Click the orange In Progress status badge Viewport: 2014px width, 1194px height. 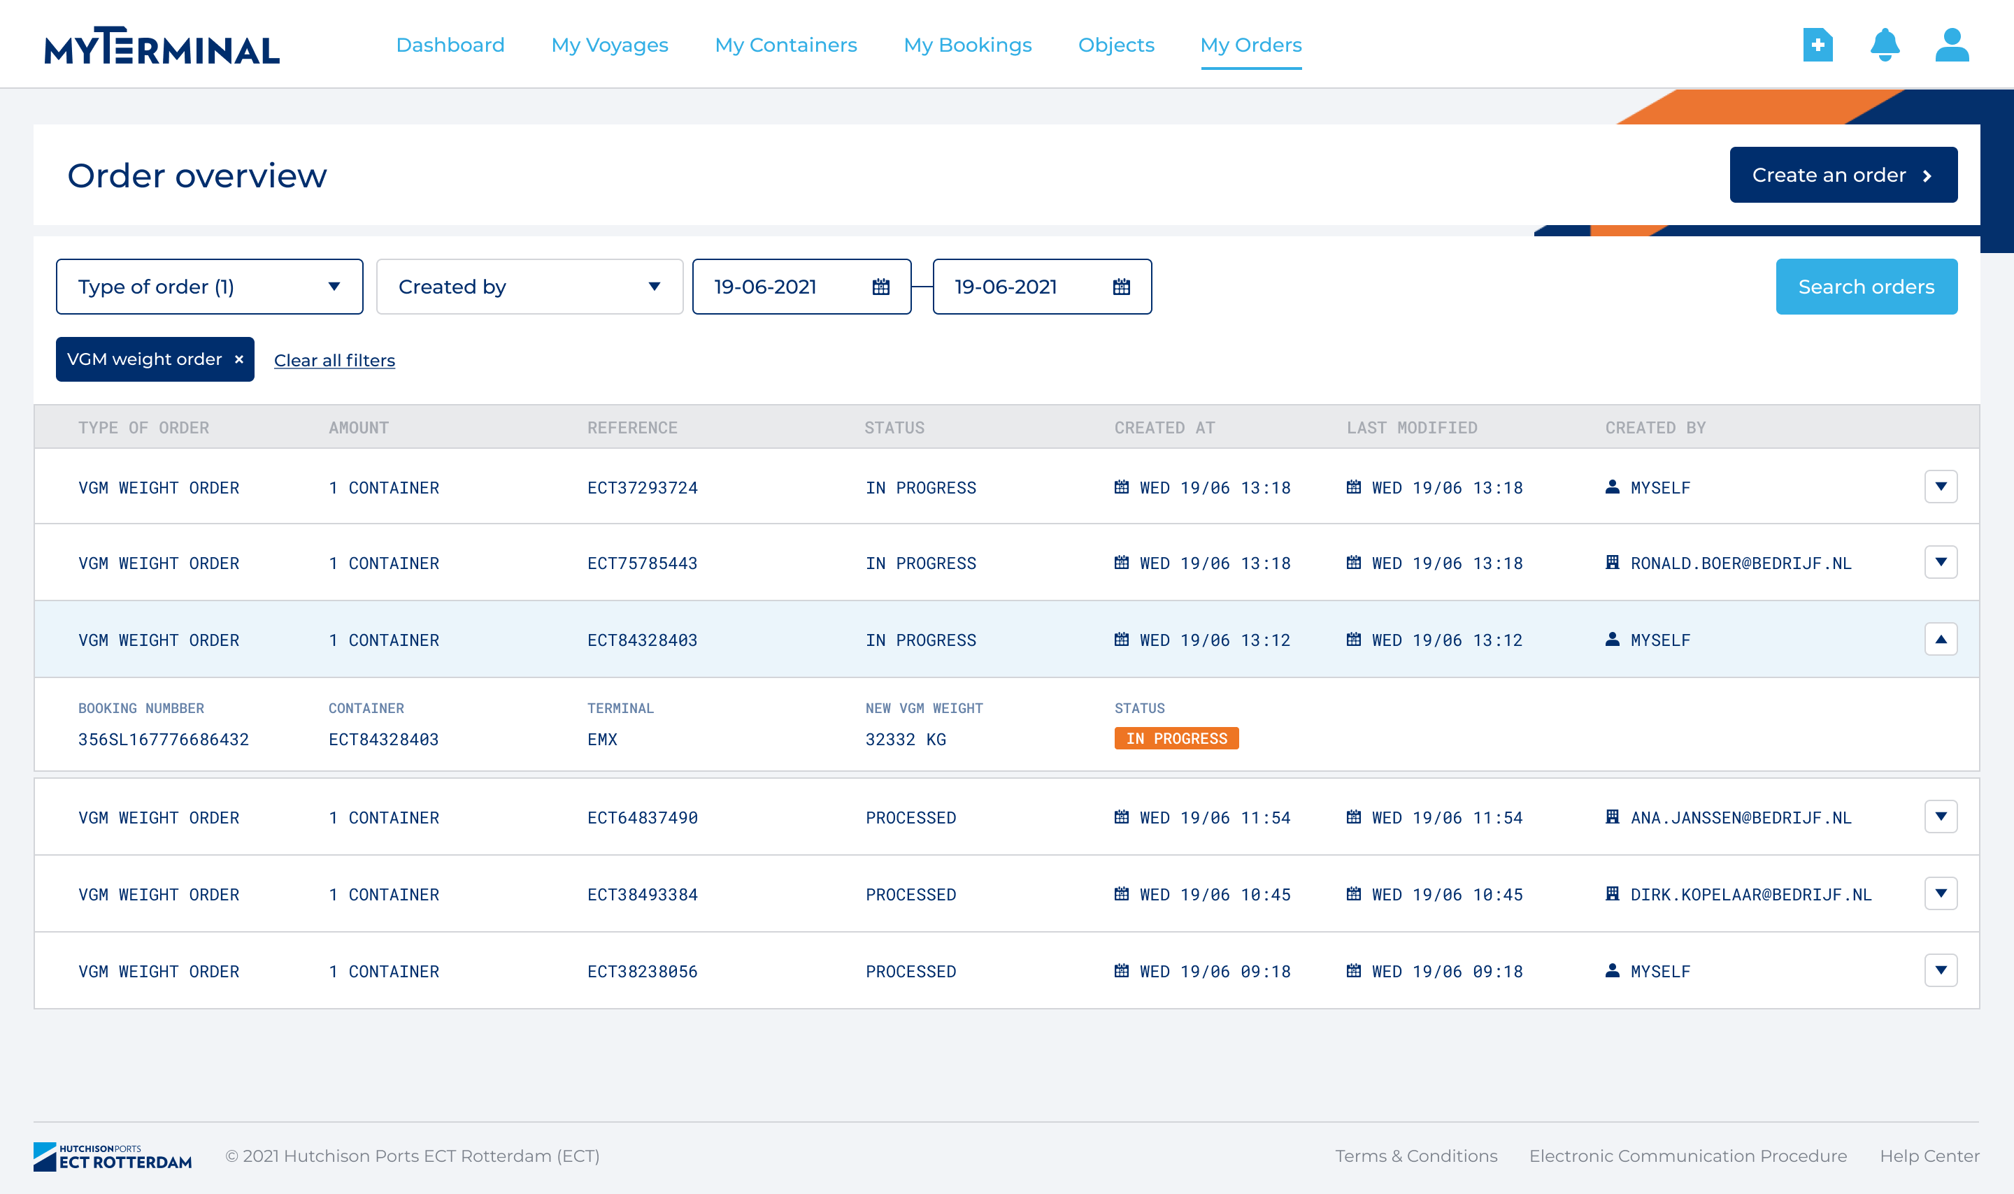pyautogui.click(x=1176, y=738)
